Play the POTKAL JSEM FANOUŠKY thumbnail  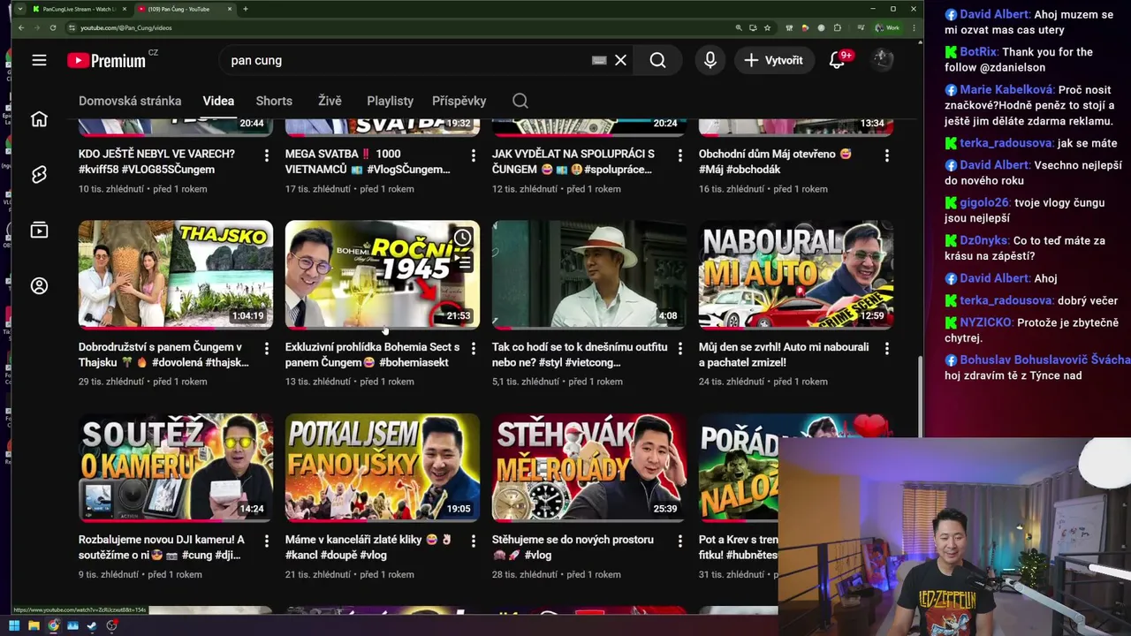[x=383, y=467]
